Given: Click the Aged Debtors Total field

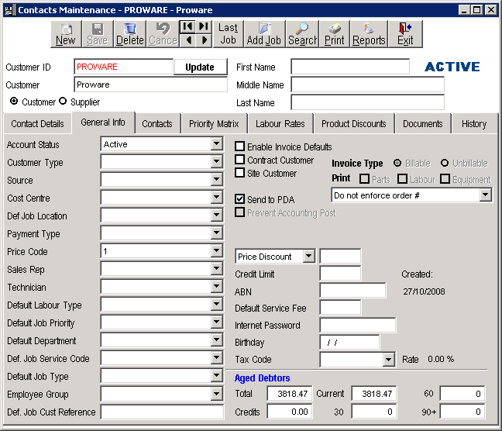Looking at the screenshot, I should 290,394.
